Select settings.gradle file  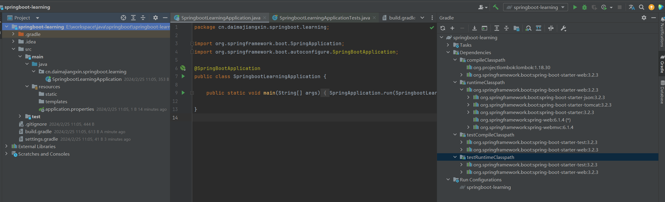(x=42, y=139)
